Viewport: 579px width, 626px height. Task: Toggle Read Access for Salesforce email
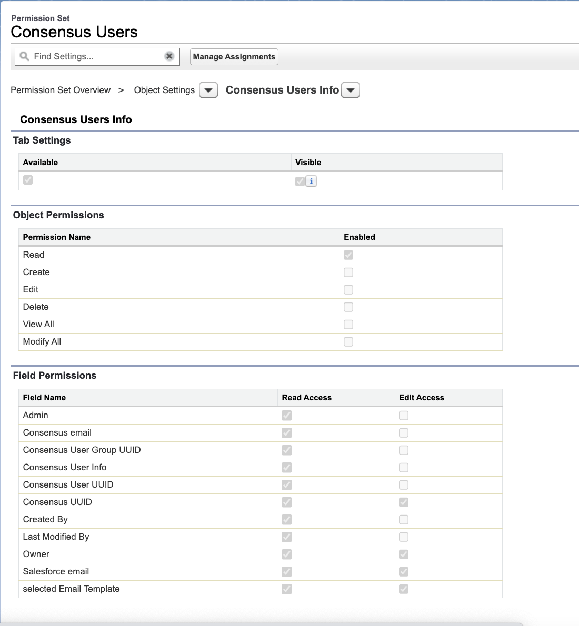tap(287, 572)
